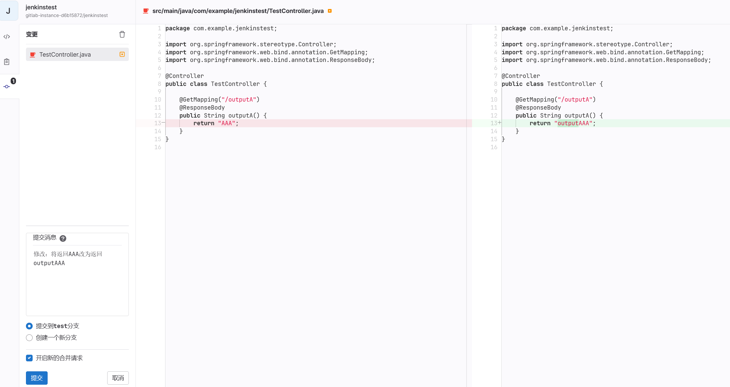Click the blue 提交 button
Screen dimensions: 730x387
(37, 378)
